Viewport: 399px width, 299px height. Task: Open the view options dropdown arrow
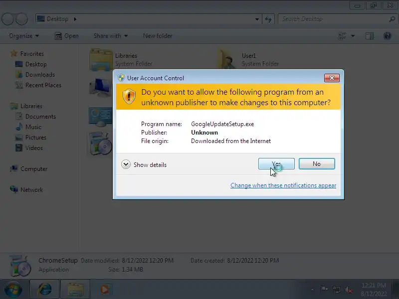[x=353, y=36]
